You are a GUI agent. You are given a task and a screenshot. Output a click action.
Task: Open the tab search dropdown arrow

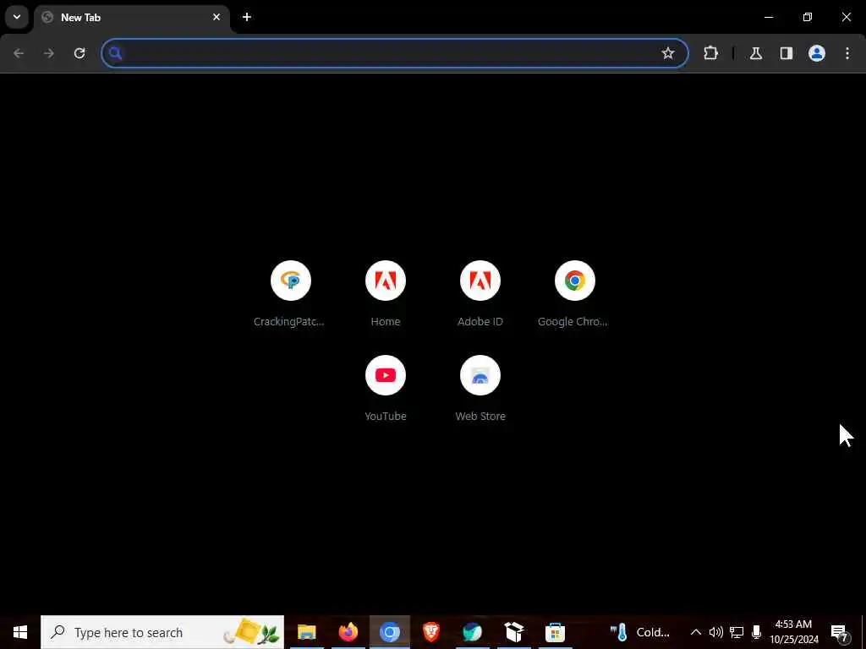pos(17,17)
